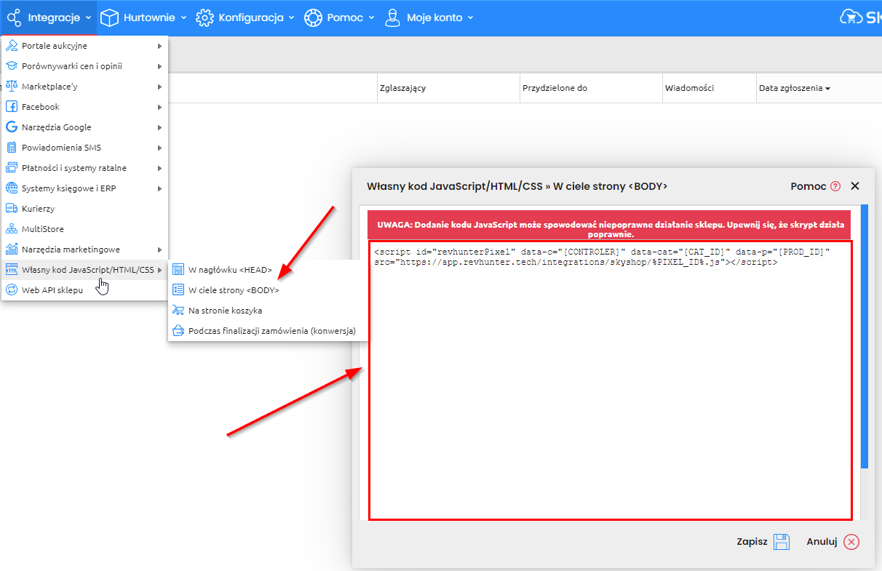Click the Konfiguracja gear icon
Screen dimensions: 882x571
(204, 17)
